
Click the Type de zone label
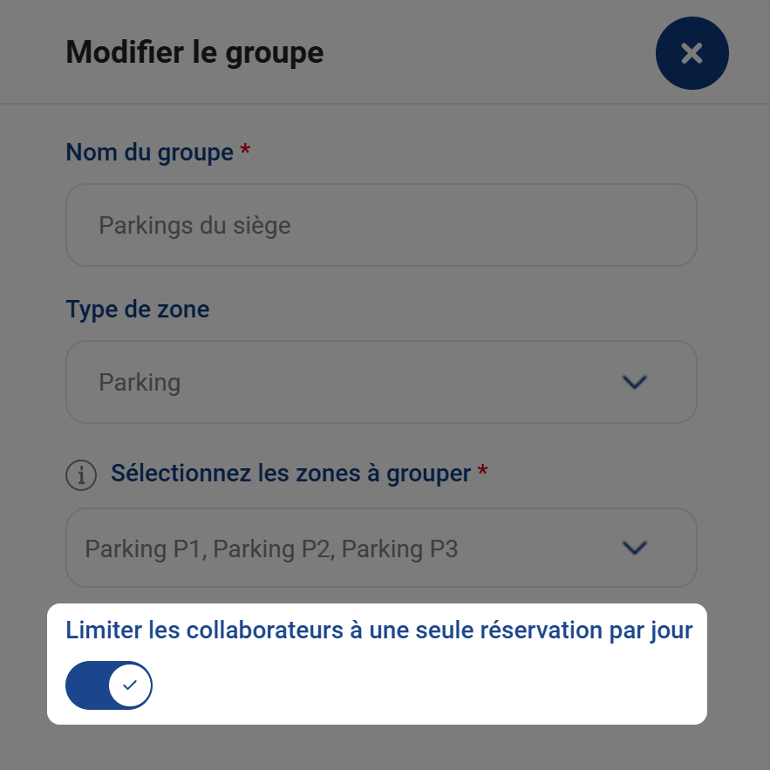click(137, 309)
